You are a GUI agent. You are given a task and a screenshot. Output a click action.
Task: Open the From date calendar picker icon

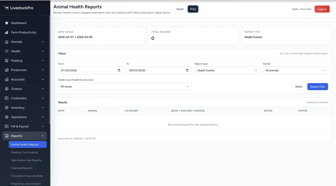pos(119,70)
